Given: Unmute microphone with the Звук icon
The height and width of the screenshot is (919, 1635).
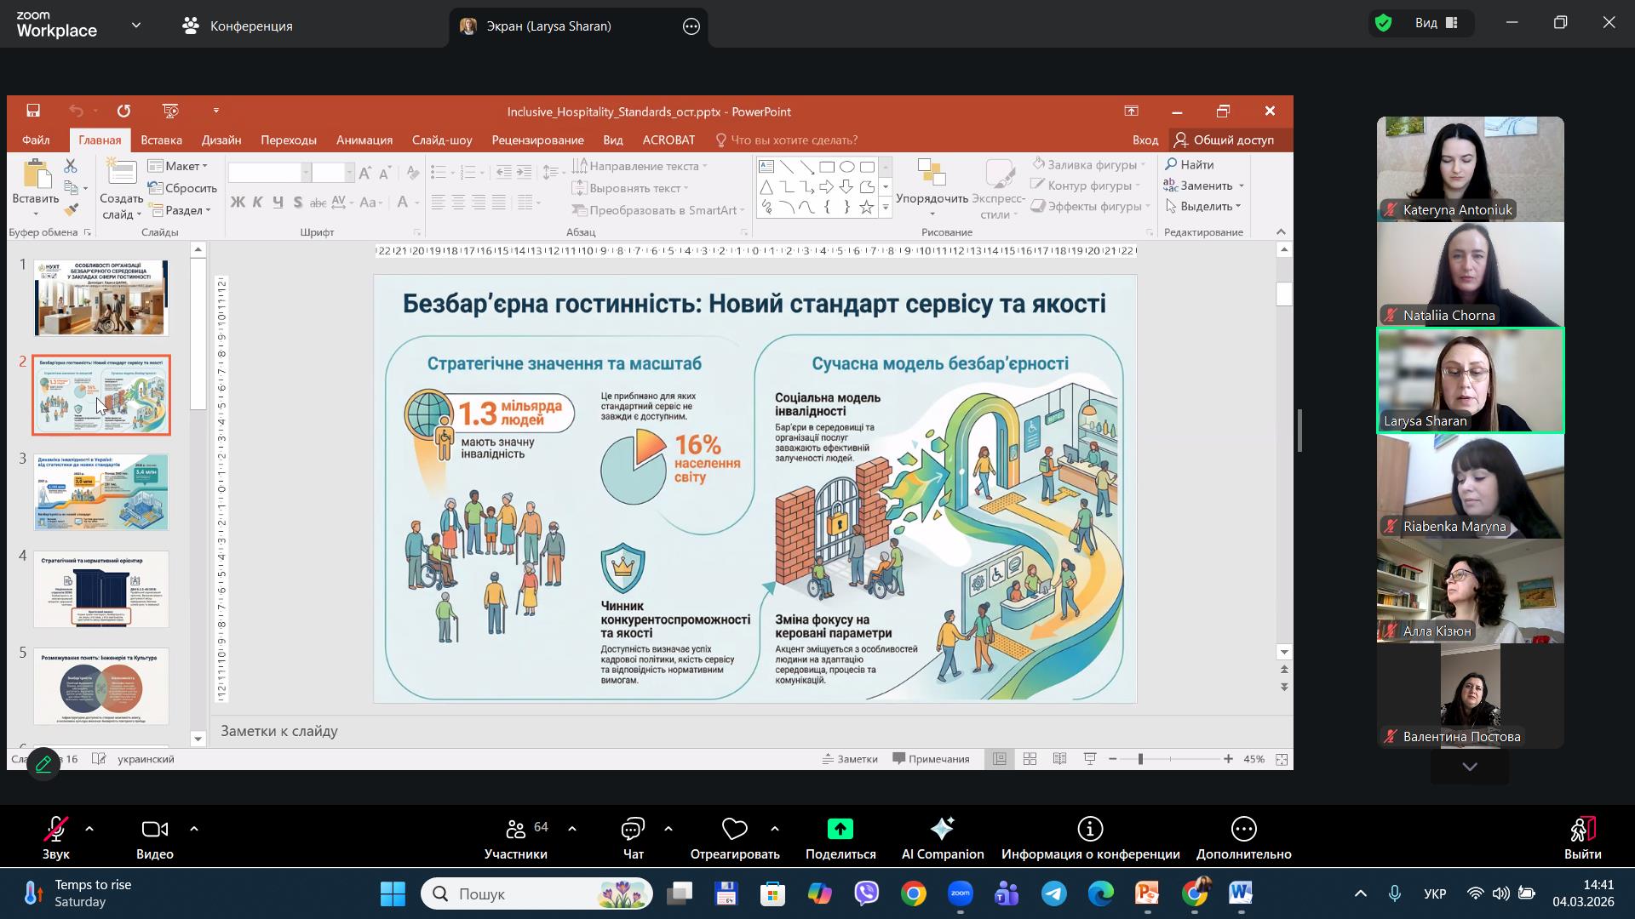Looking at the screenshot, I should (x=56, y=830).
